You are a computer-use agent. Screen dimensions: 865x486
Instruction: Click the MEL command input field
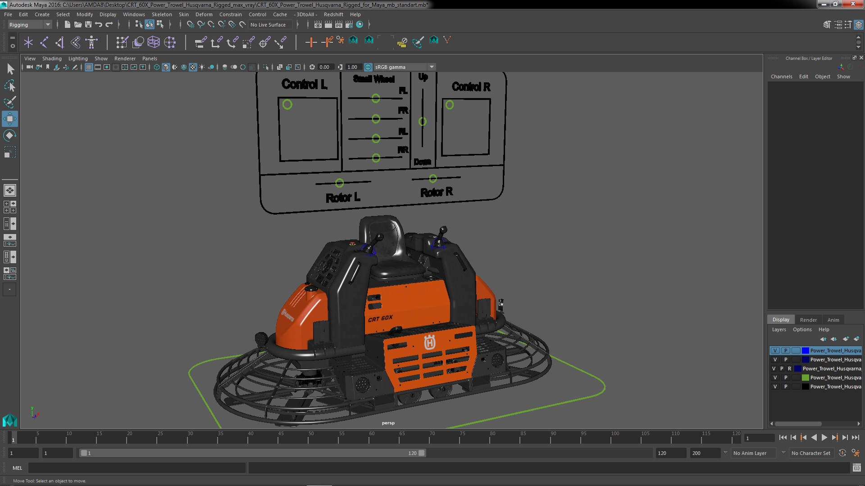[137, 468]
